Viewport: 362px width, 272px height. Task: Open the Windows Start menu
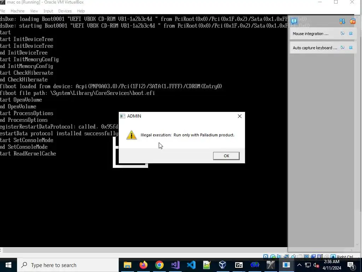tap(8, 265)
